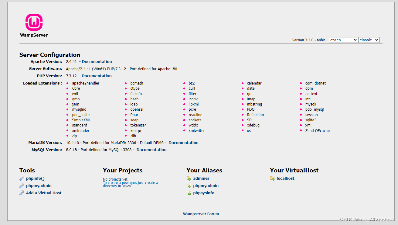Click the 'imap' extension entry

[x=251, y=99]
